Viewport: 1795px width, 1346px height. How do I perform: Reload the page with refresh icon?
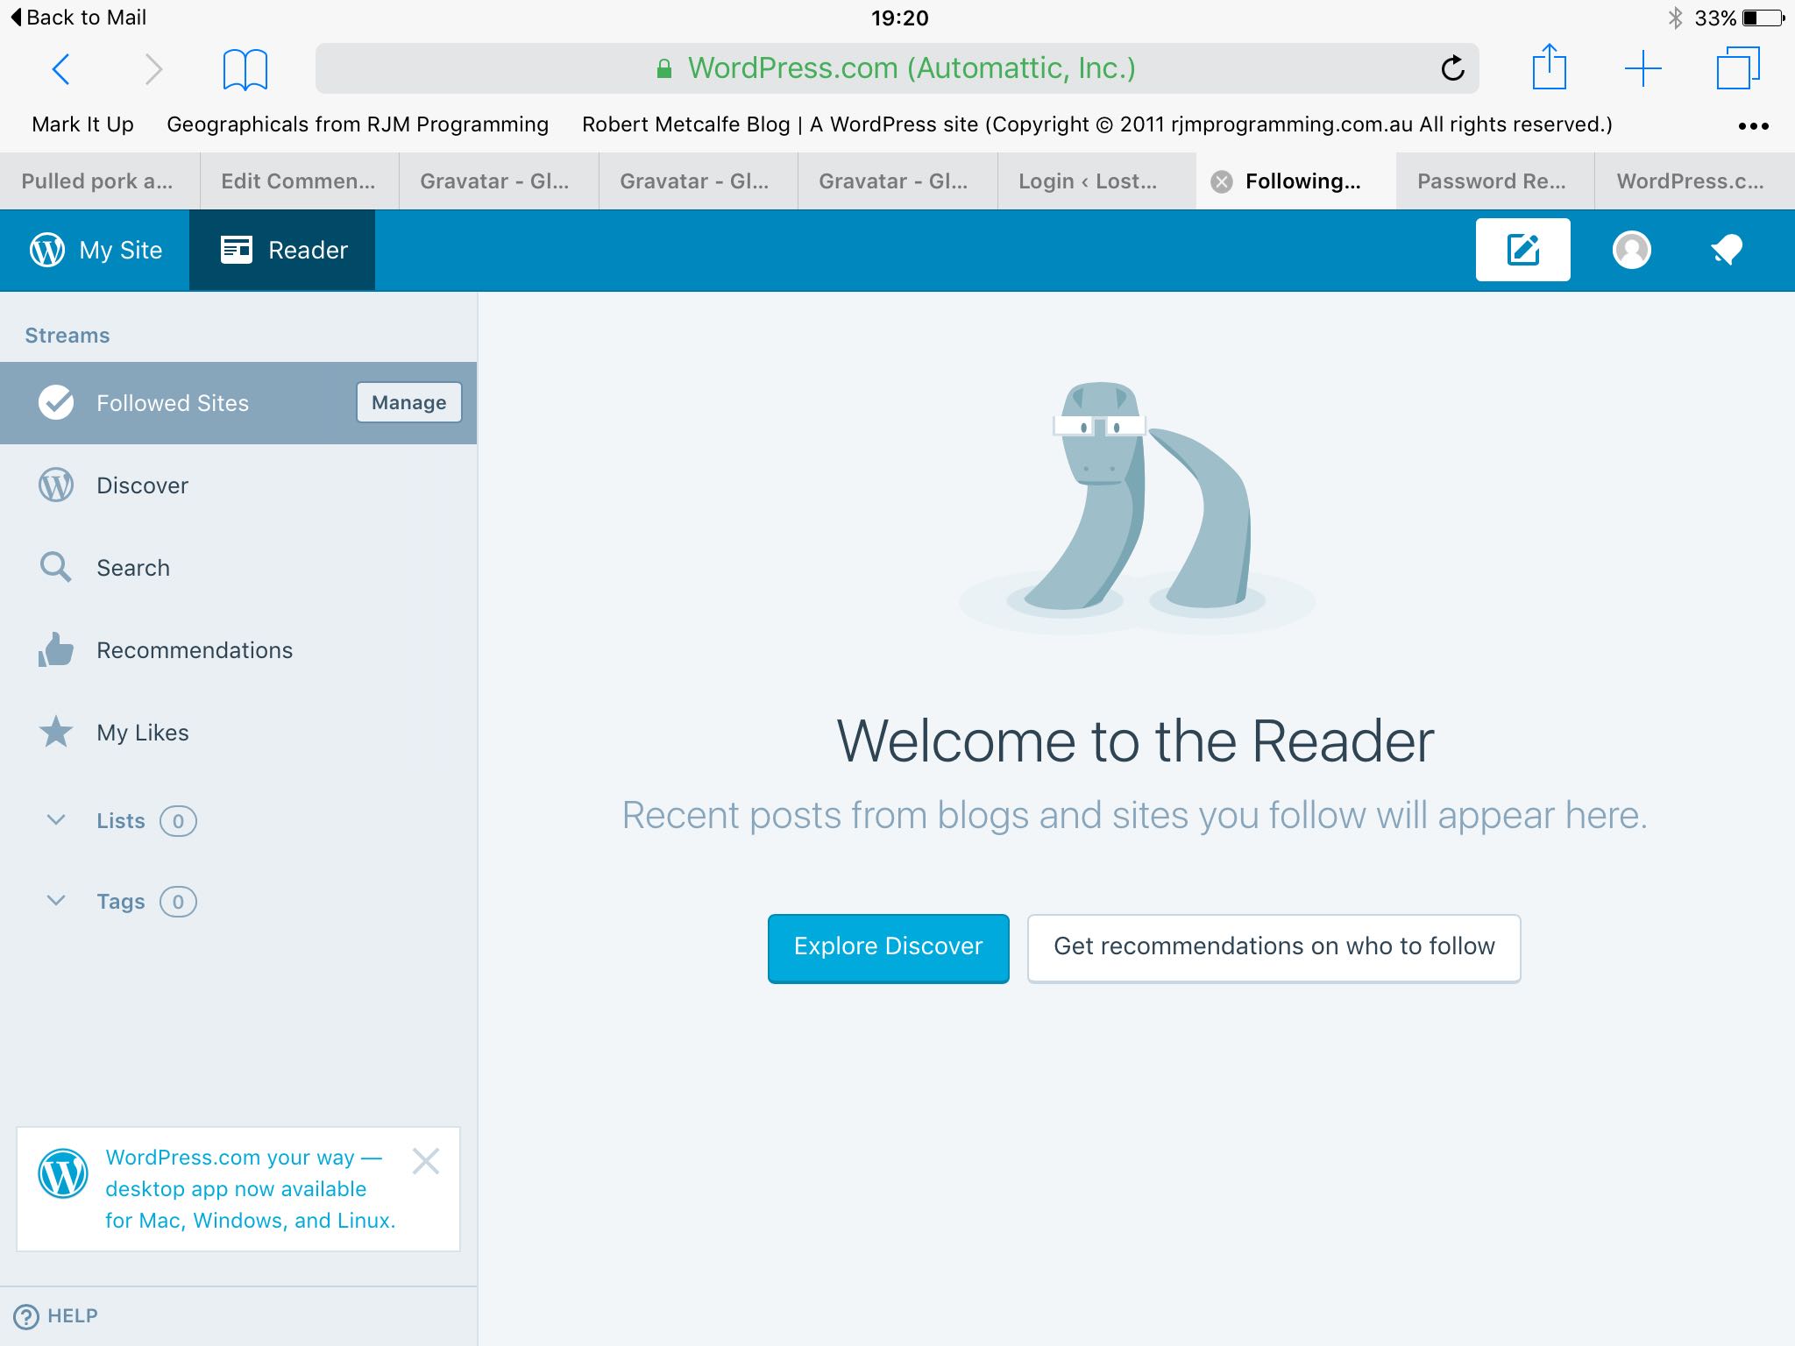(1452, 67)
